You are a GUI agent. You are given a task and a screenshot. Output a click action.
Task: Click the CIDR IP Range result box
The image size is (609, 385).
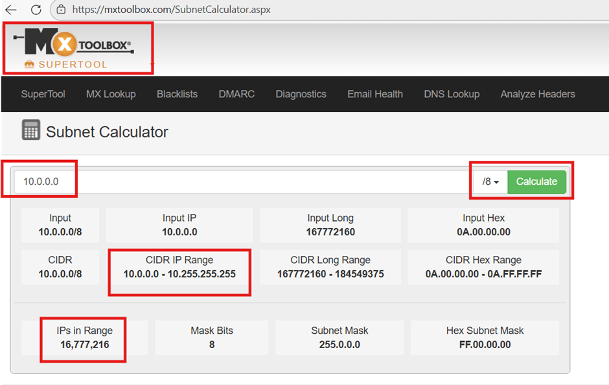pos(179,267)
